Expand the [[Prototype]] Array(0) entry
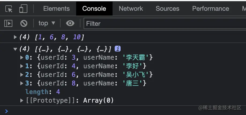The image size is (246, 115). [x=22, y=100]
